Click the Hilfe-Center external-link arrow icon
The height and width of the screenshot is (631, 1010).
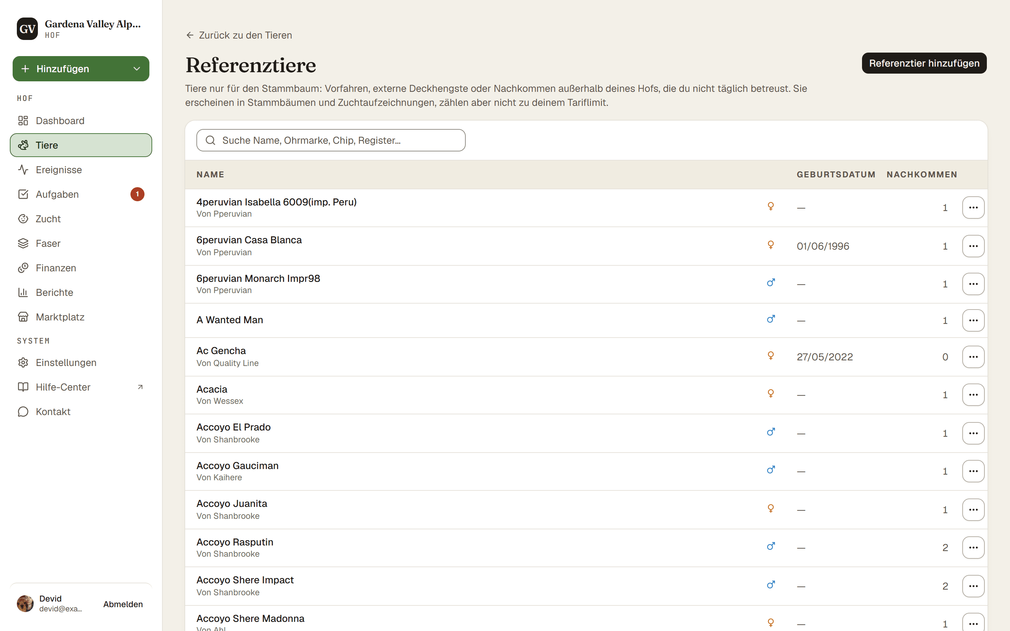click(140, 387)
